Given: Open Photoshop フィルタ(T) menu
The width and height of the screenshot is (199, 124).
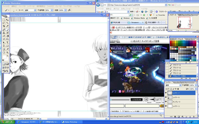Looking at the screenshot, I should point(50,6).
